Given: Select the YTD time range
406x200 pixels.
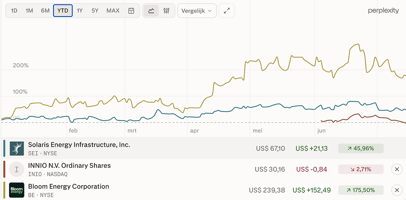Looking at the screenshot, I should [x=63, y=11].
